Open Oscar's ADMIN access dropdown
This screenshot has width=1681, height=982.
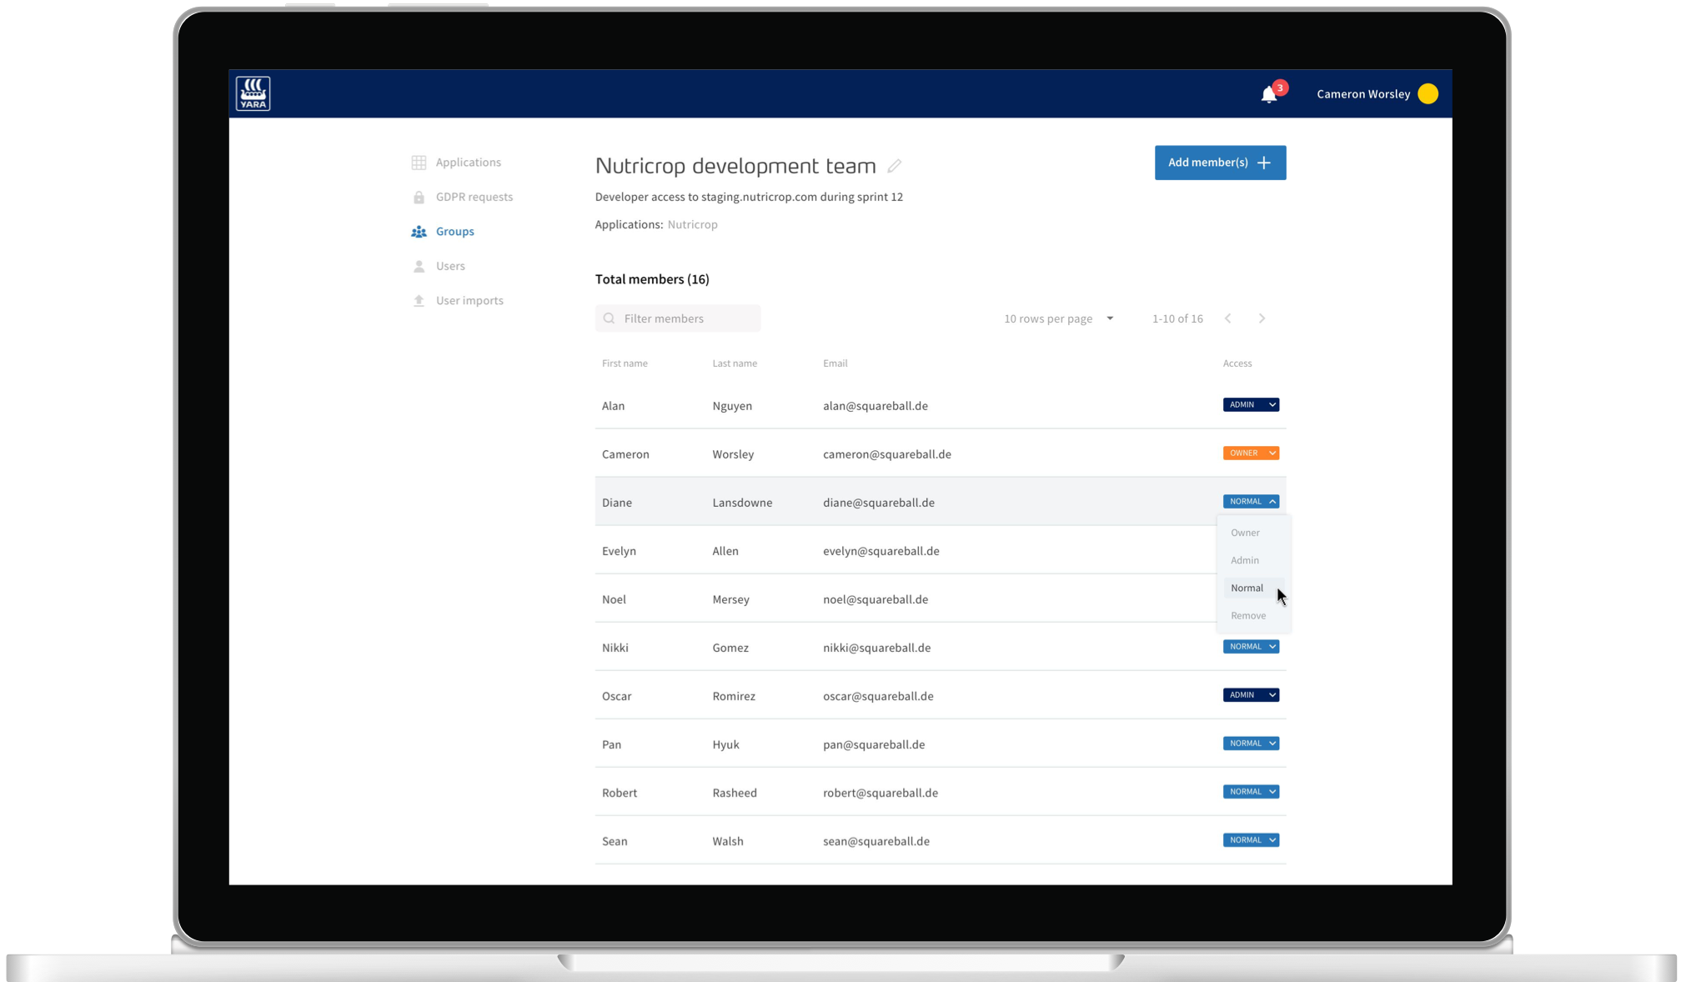1250,695
